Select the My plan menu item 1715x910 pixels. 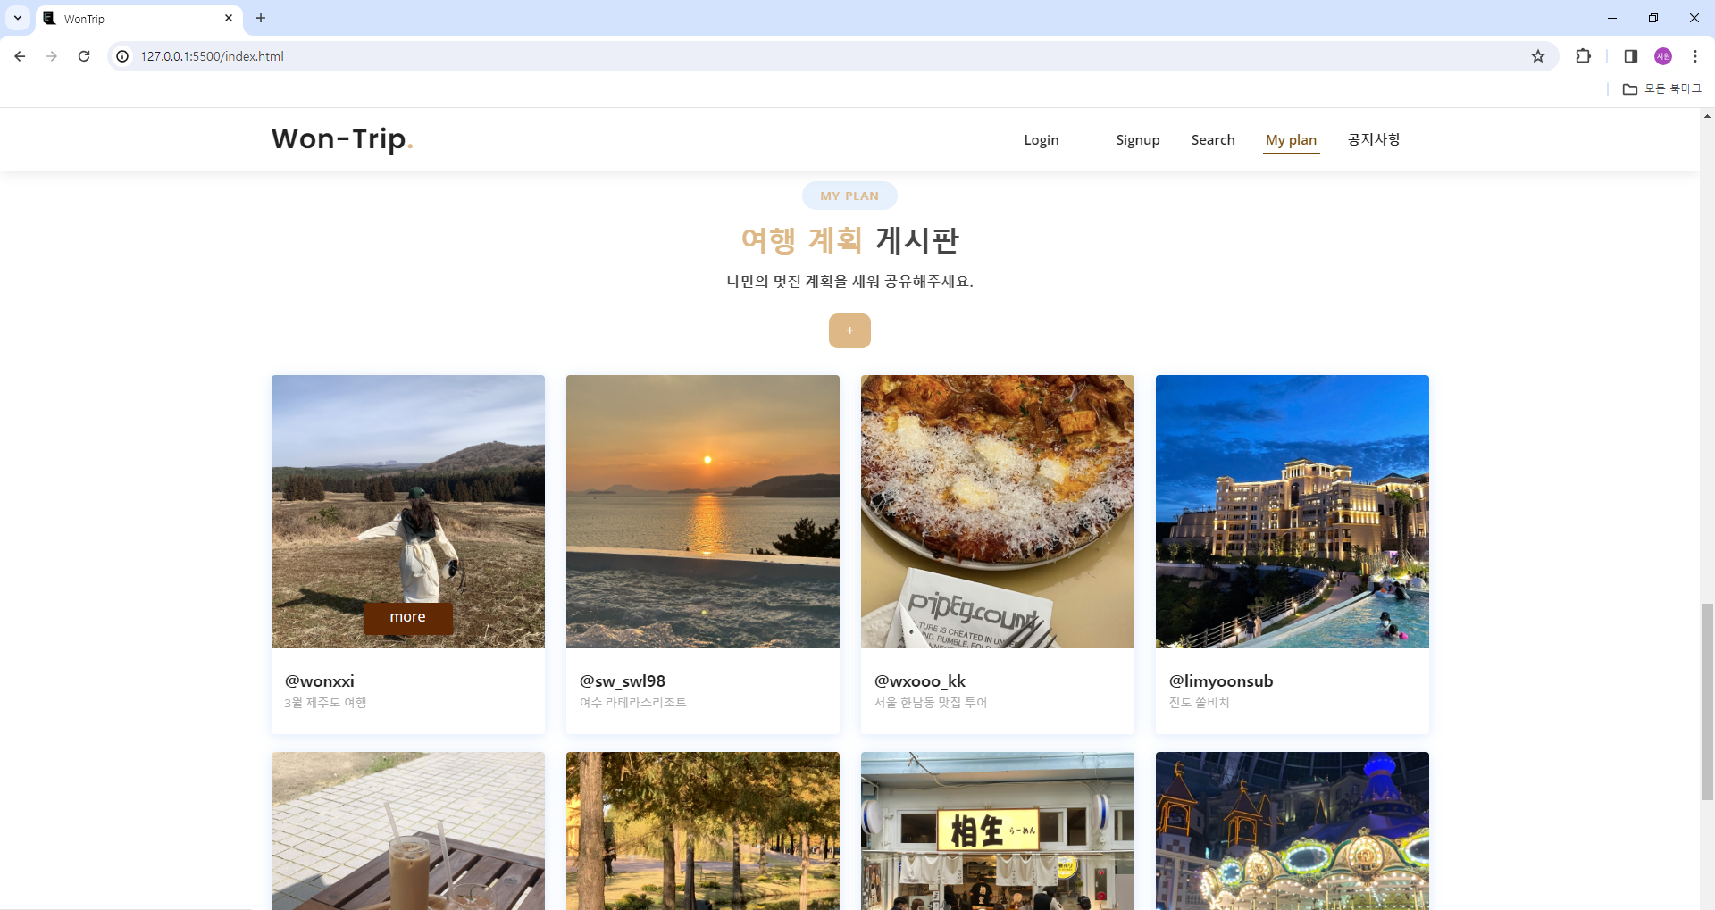point(1291,140)
